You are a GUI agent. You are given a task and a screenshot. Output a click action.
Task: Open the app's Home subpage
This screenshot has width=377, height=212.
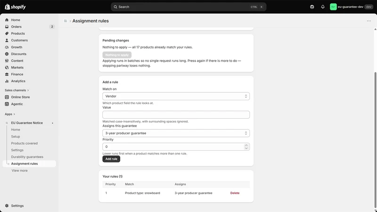click(16, 130)
